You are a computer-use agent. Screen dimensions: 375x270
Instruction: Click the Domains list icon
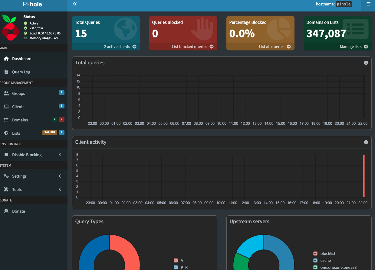coord(6,120)
